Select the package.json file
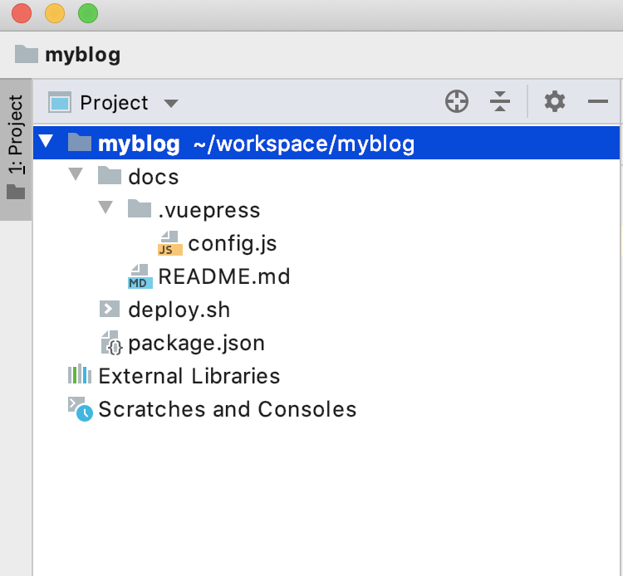This screenshot has width=623, height=576. (x=326, y=343)
